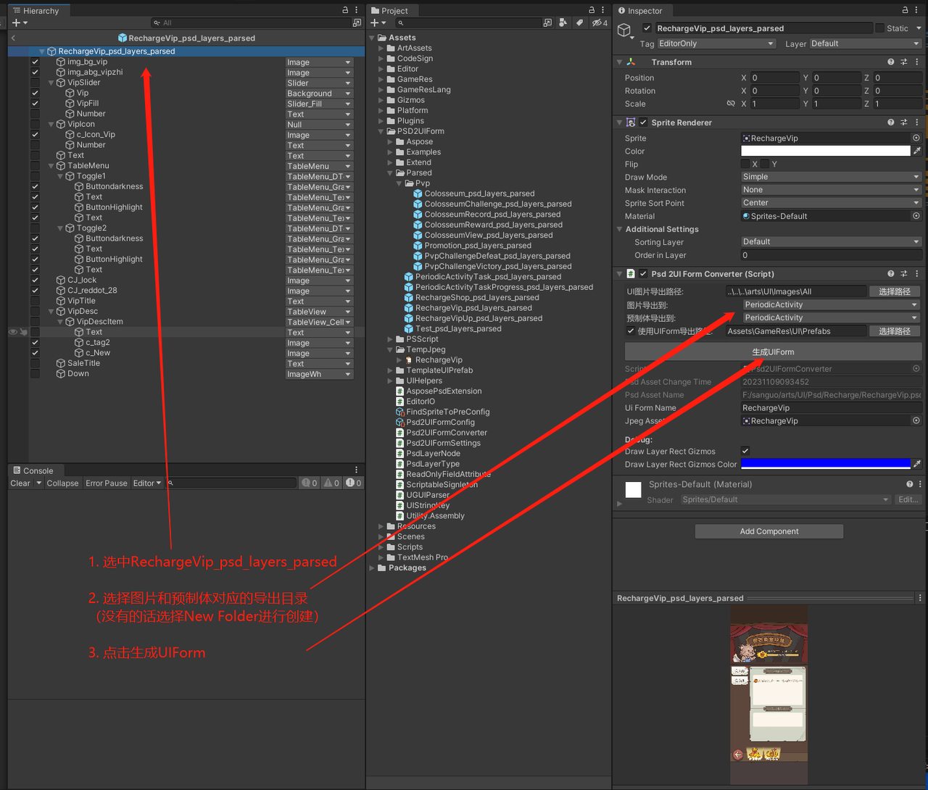Toggle Flip X checkbox
Viewport: 928px width, 790px height.
(745, 164)
